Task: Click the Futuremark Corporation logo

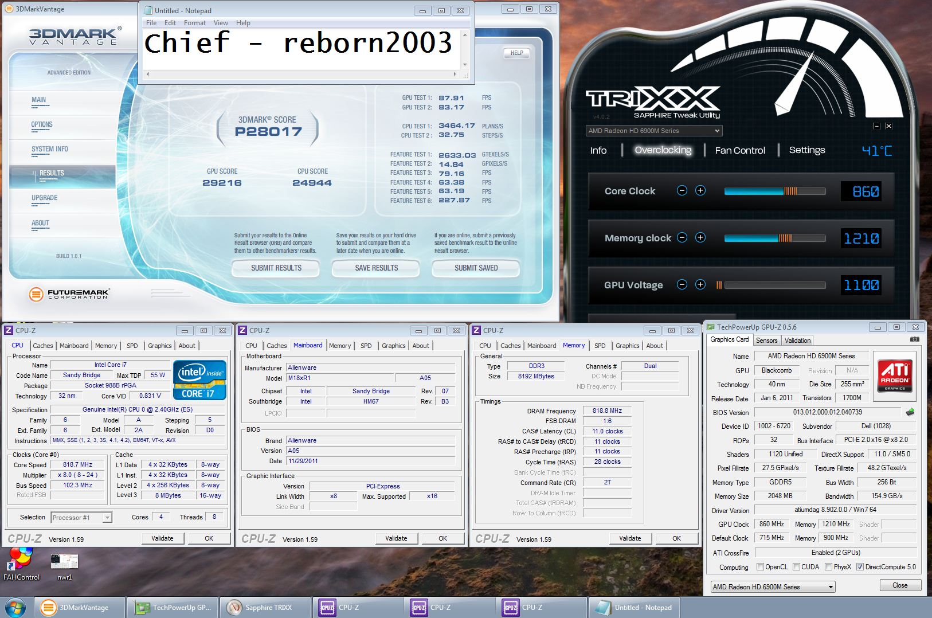Action: click(69, 294)
